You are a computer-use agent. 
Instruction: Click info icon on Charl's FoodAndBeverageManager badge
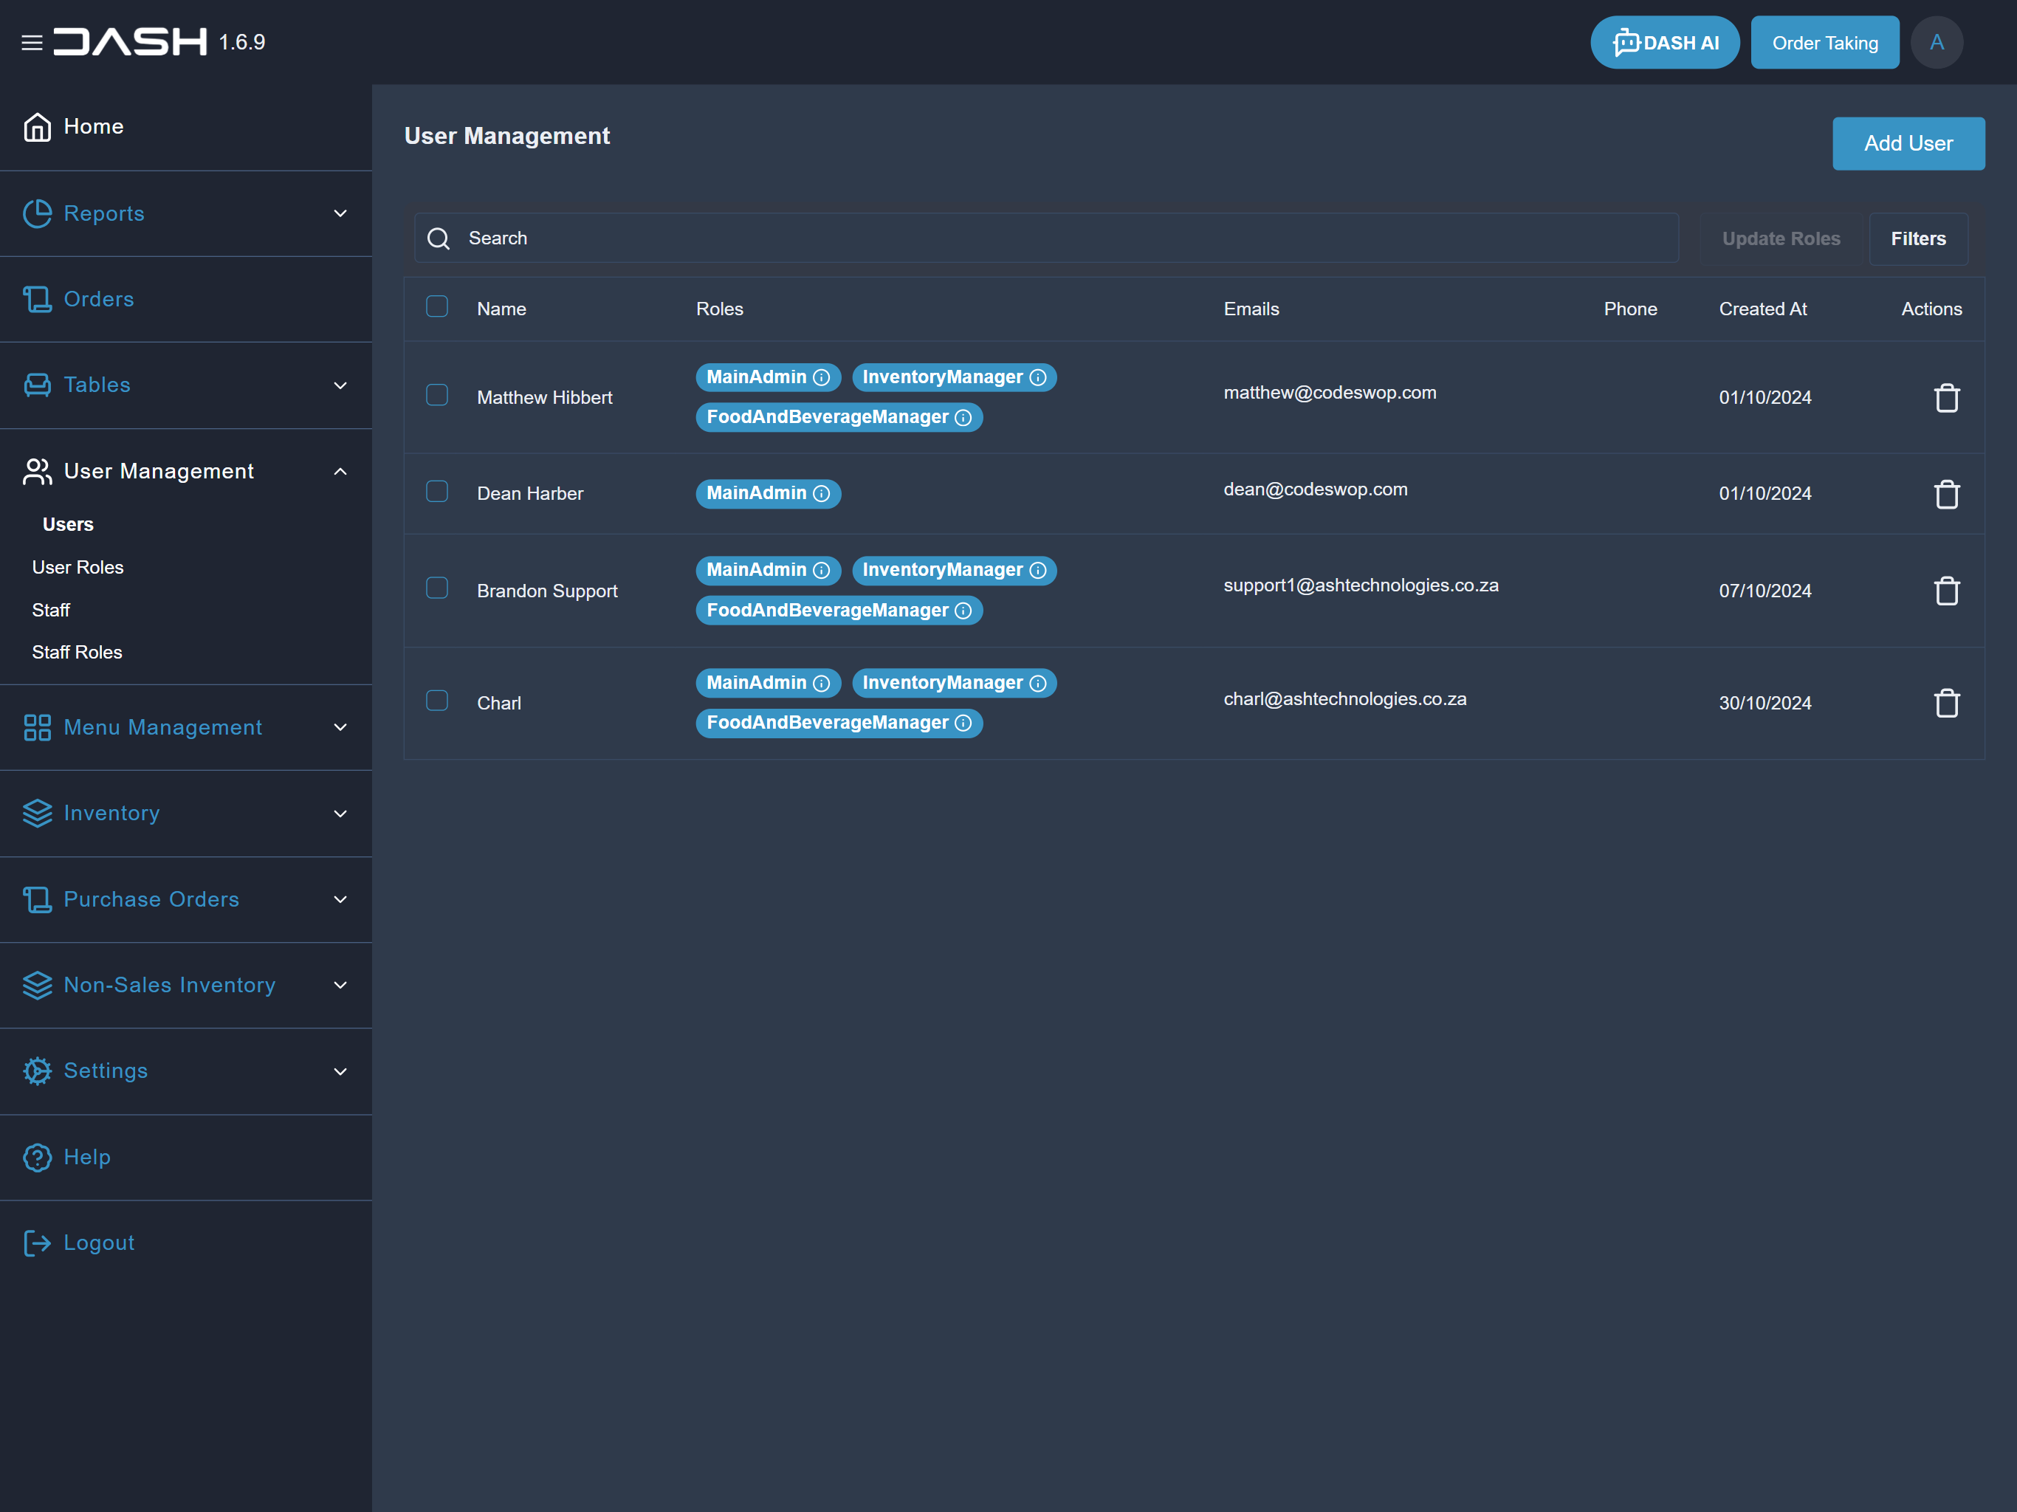[963, 724]
